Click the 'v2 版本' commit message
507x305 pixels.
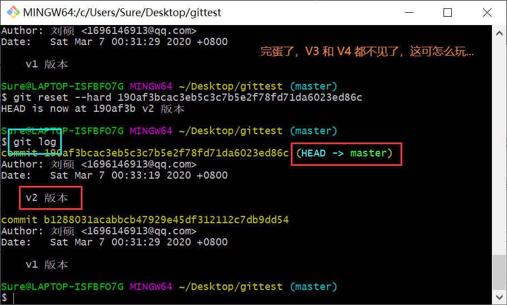point(47,198)
